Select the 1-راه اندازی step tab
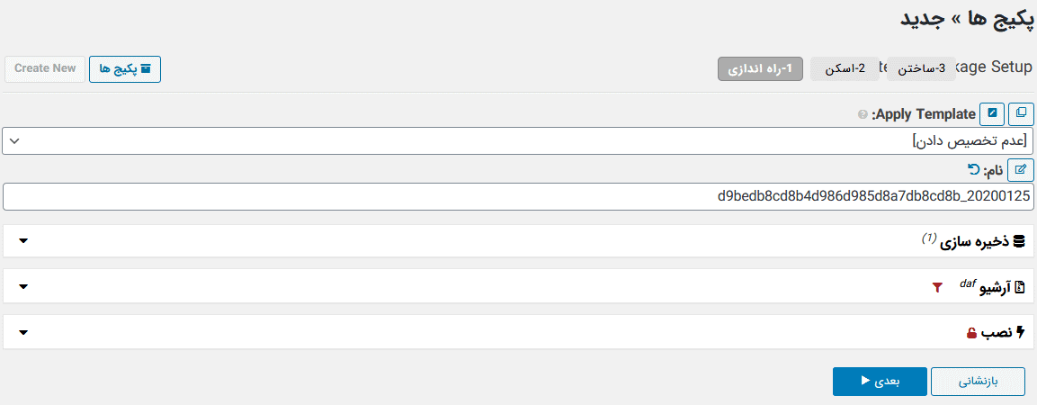Image resolution: width=1037 pixels, height=405 pixels. click(x=761, y=68)
